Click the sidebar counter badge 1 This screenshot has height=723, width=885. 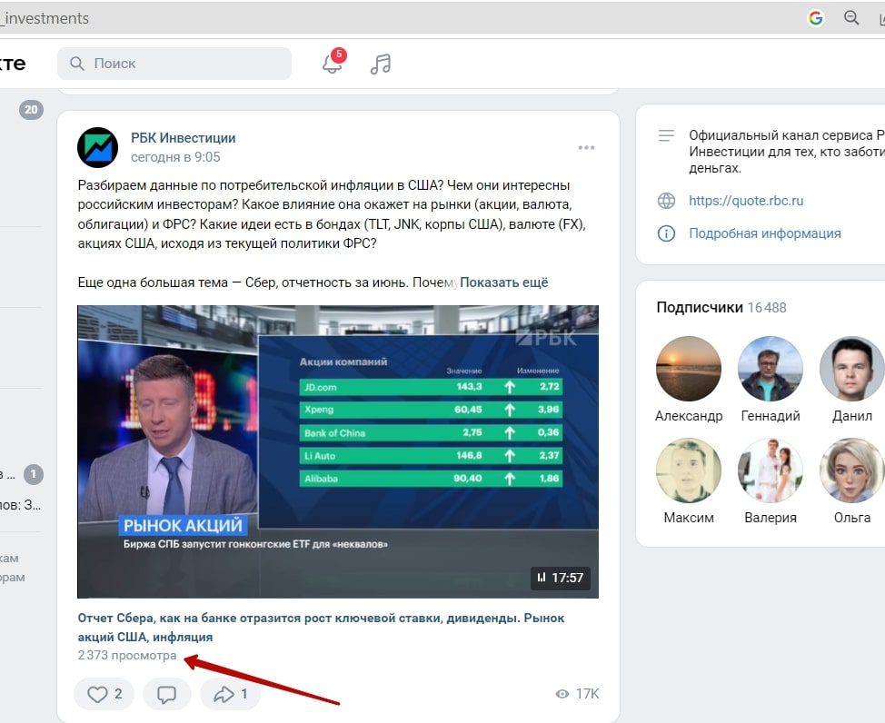point(34,474)
